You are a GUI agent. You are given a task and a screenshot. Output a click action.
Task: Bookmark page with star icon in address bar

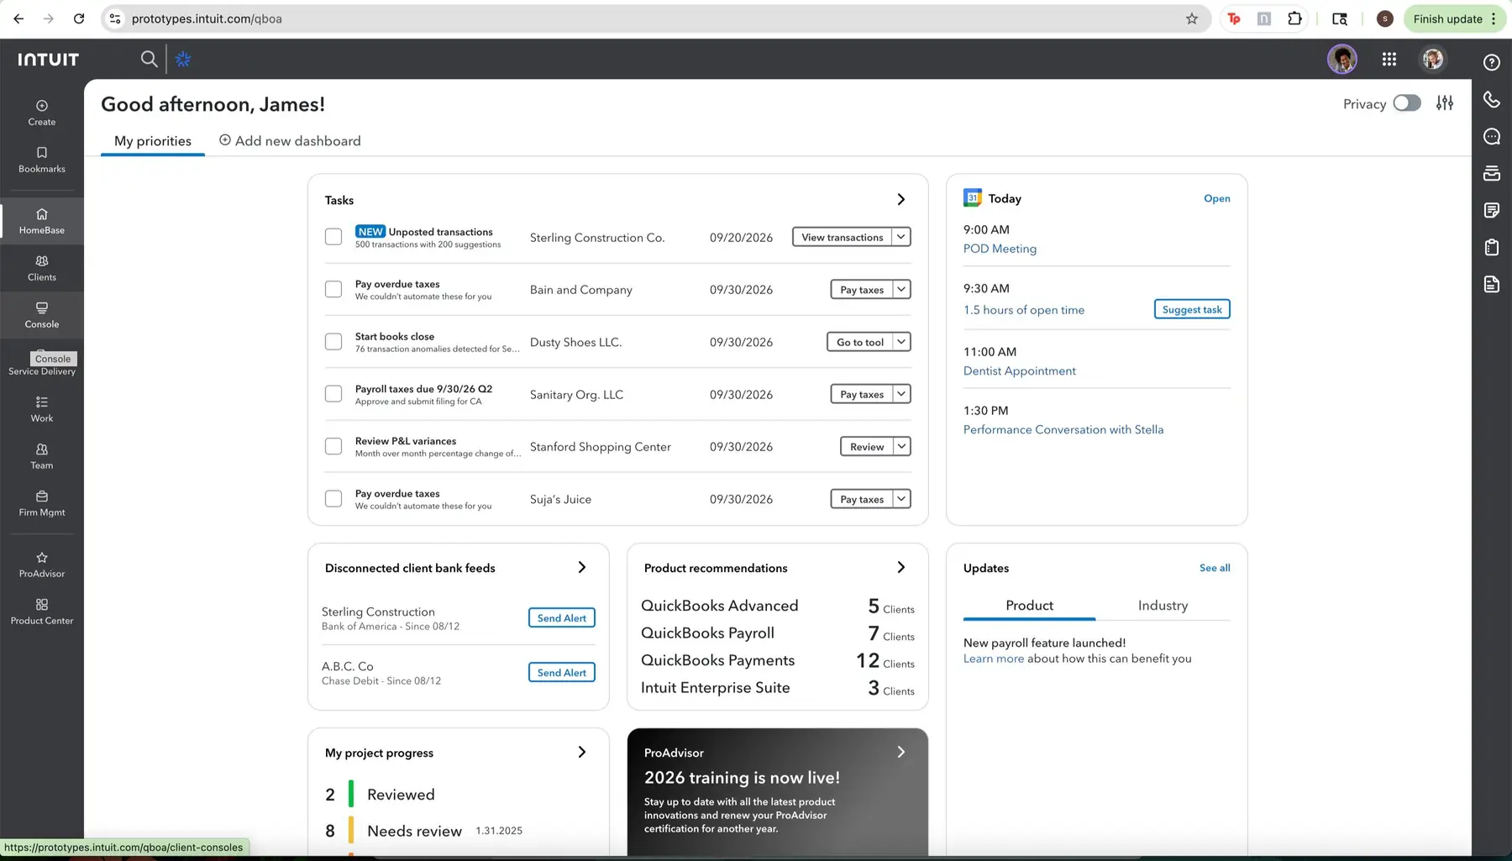pyautogui.click(x=1192, y=18)
